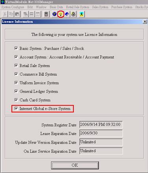This screenshot has height=173, width=148.
Task: Click the Cut scissors toolbar icon
Action: 5,14
